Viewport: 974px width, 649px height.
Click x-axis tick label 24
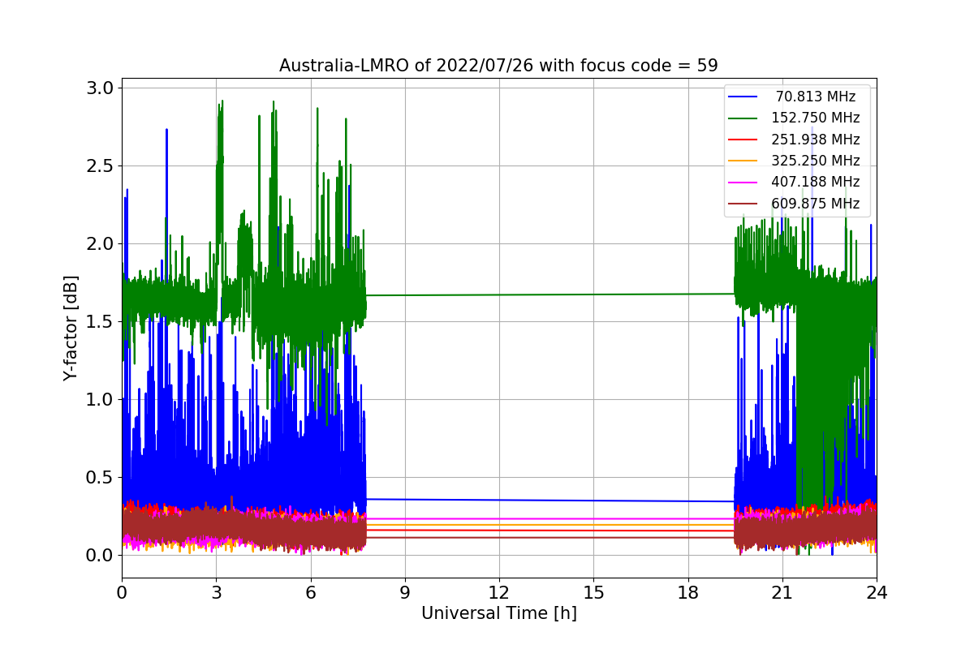point(877,593)
